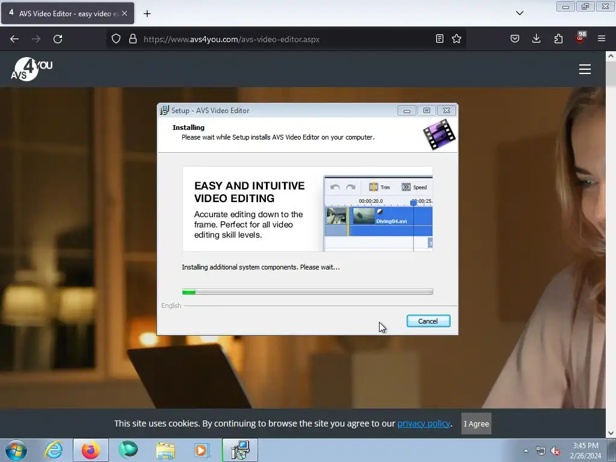This screenshot has height=462, width=616.
Task: Maximize the Setup dialog window
Action: point(427,111)
